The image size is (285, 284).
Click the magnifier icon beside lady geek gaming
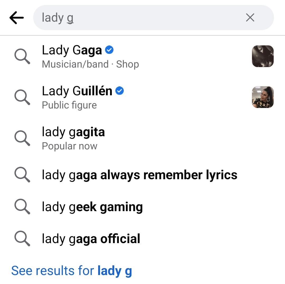(22, 207)
